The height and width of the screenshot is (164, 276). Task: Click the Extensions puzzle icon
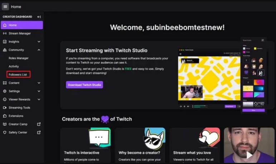5,116
